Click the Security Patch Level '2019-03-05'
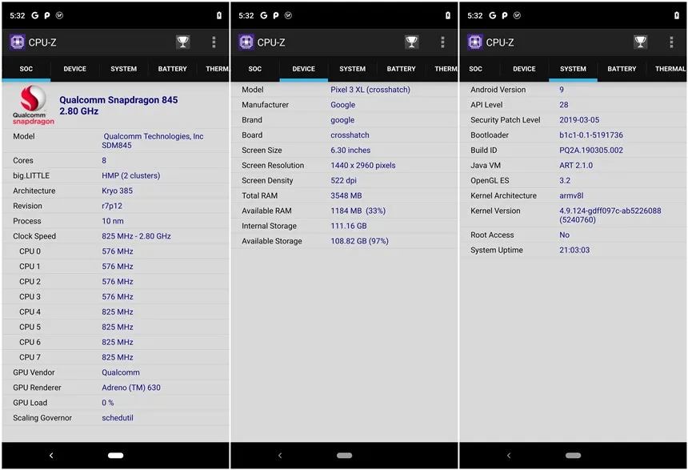 [579, 120]
